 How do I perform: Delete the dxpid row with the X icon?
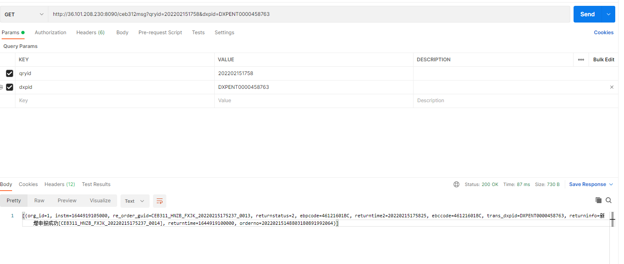[x=611, y=87]
